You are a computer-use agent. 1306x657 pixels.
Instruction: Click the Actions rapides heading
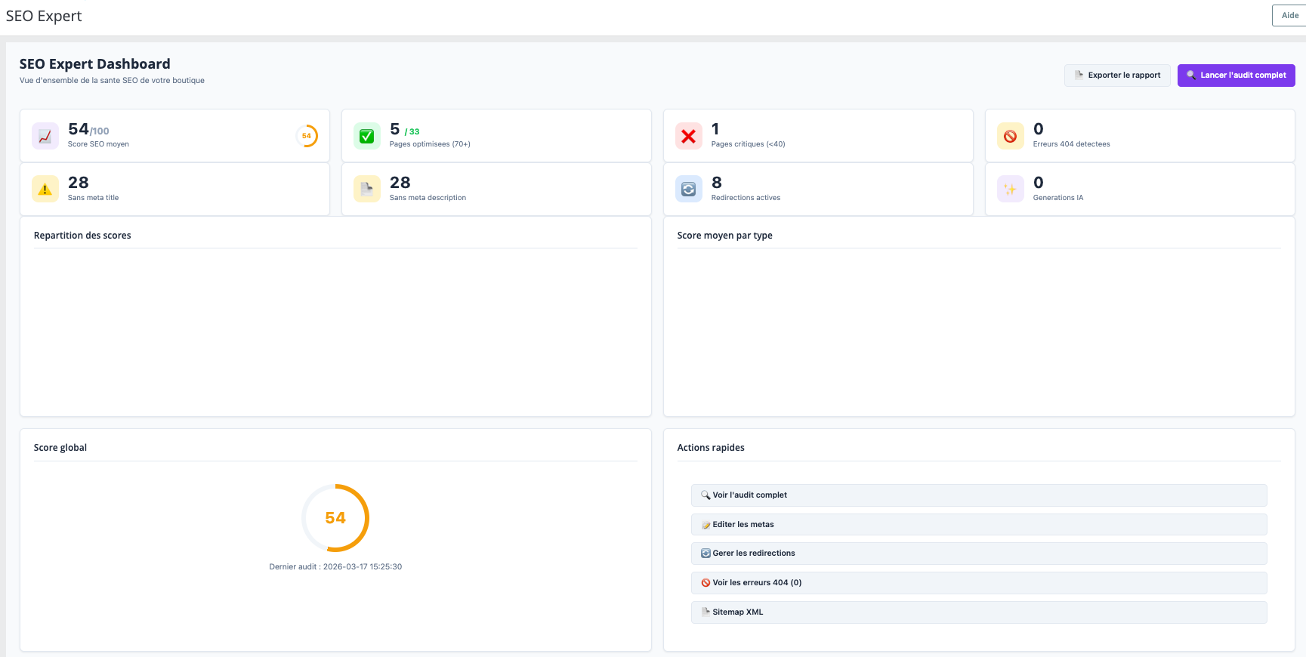coord(711,448)
